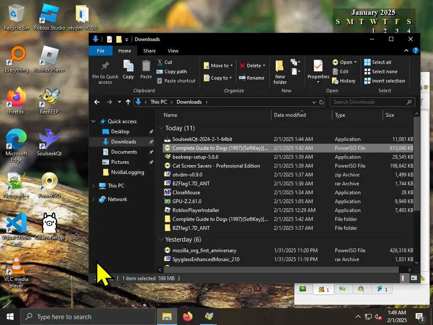Screen dimensions: 433x325
Task: Open the address bar history dropdown
Action: pos(314,102)
